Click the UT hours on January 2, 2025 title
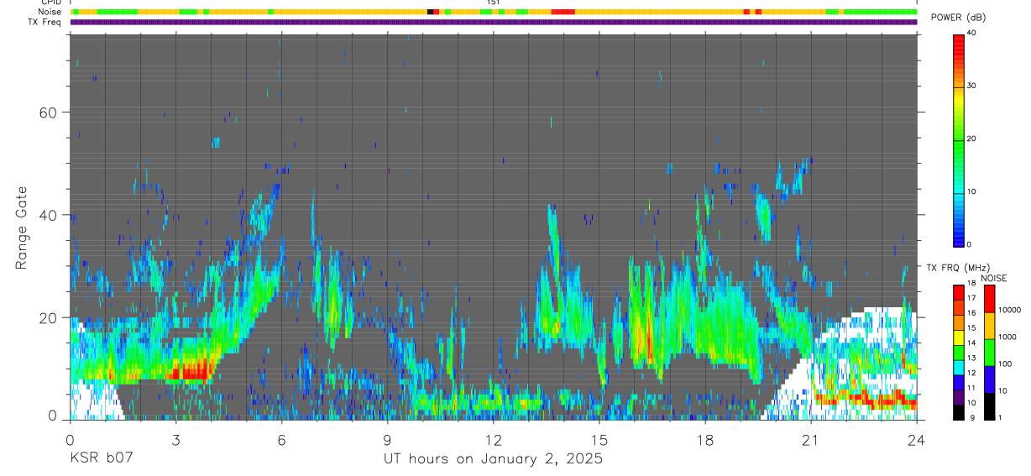 (493, 459)
